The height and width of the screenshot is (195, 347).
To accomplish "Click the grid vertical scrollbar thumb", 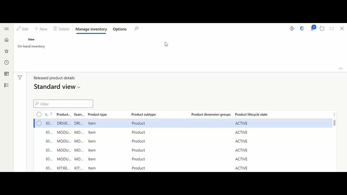I will 334,123.
